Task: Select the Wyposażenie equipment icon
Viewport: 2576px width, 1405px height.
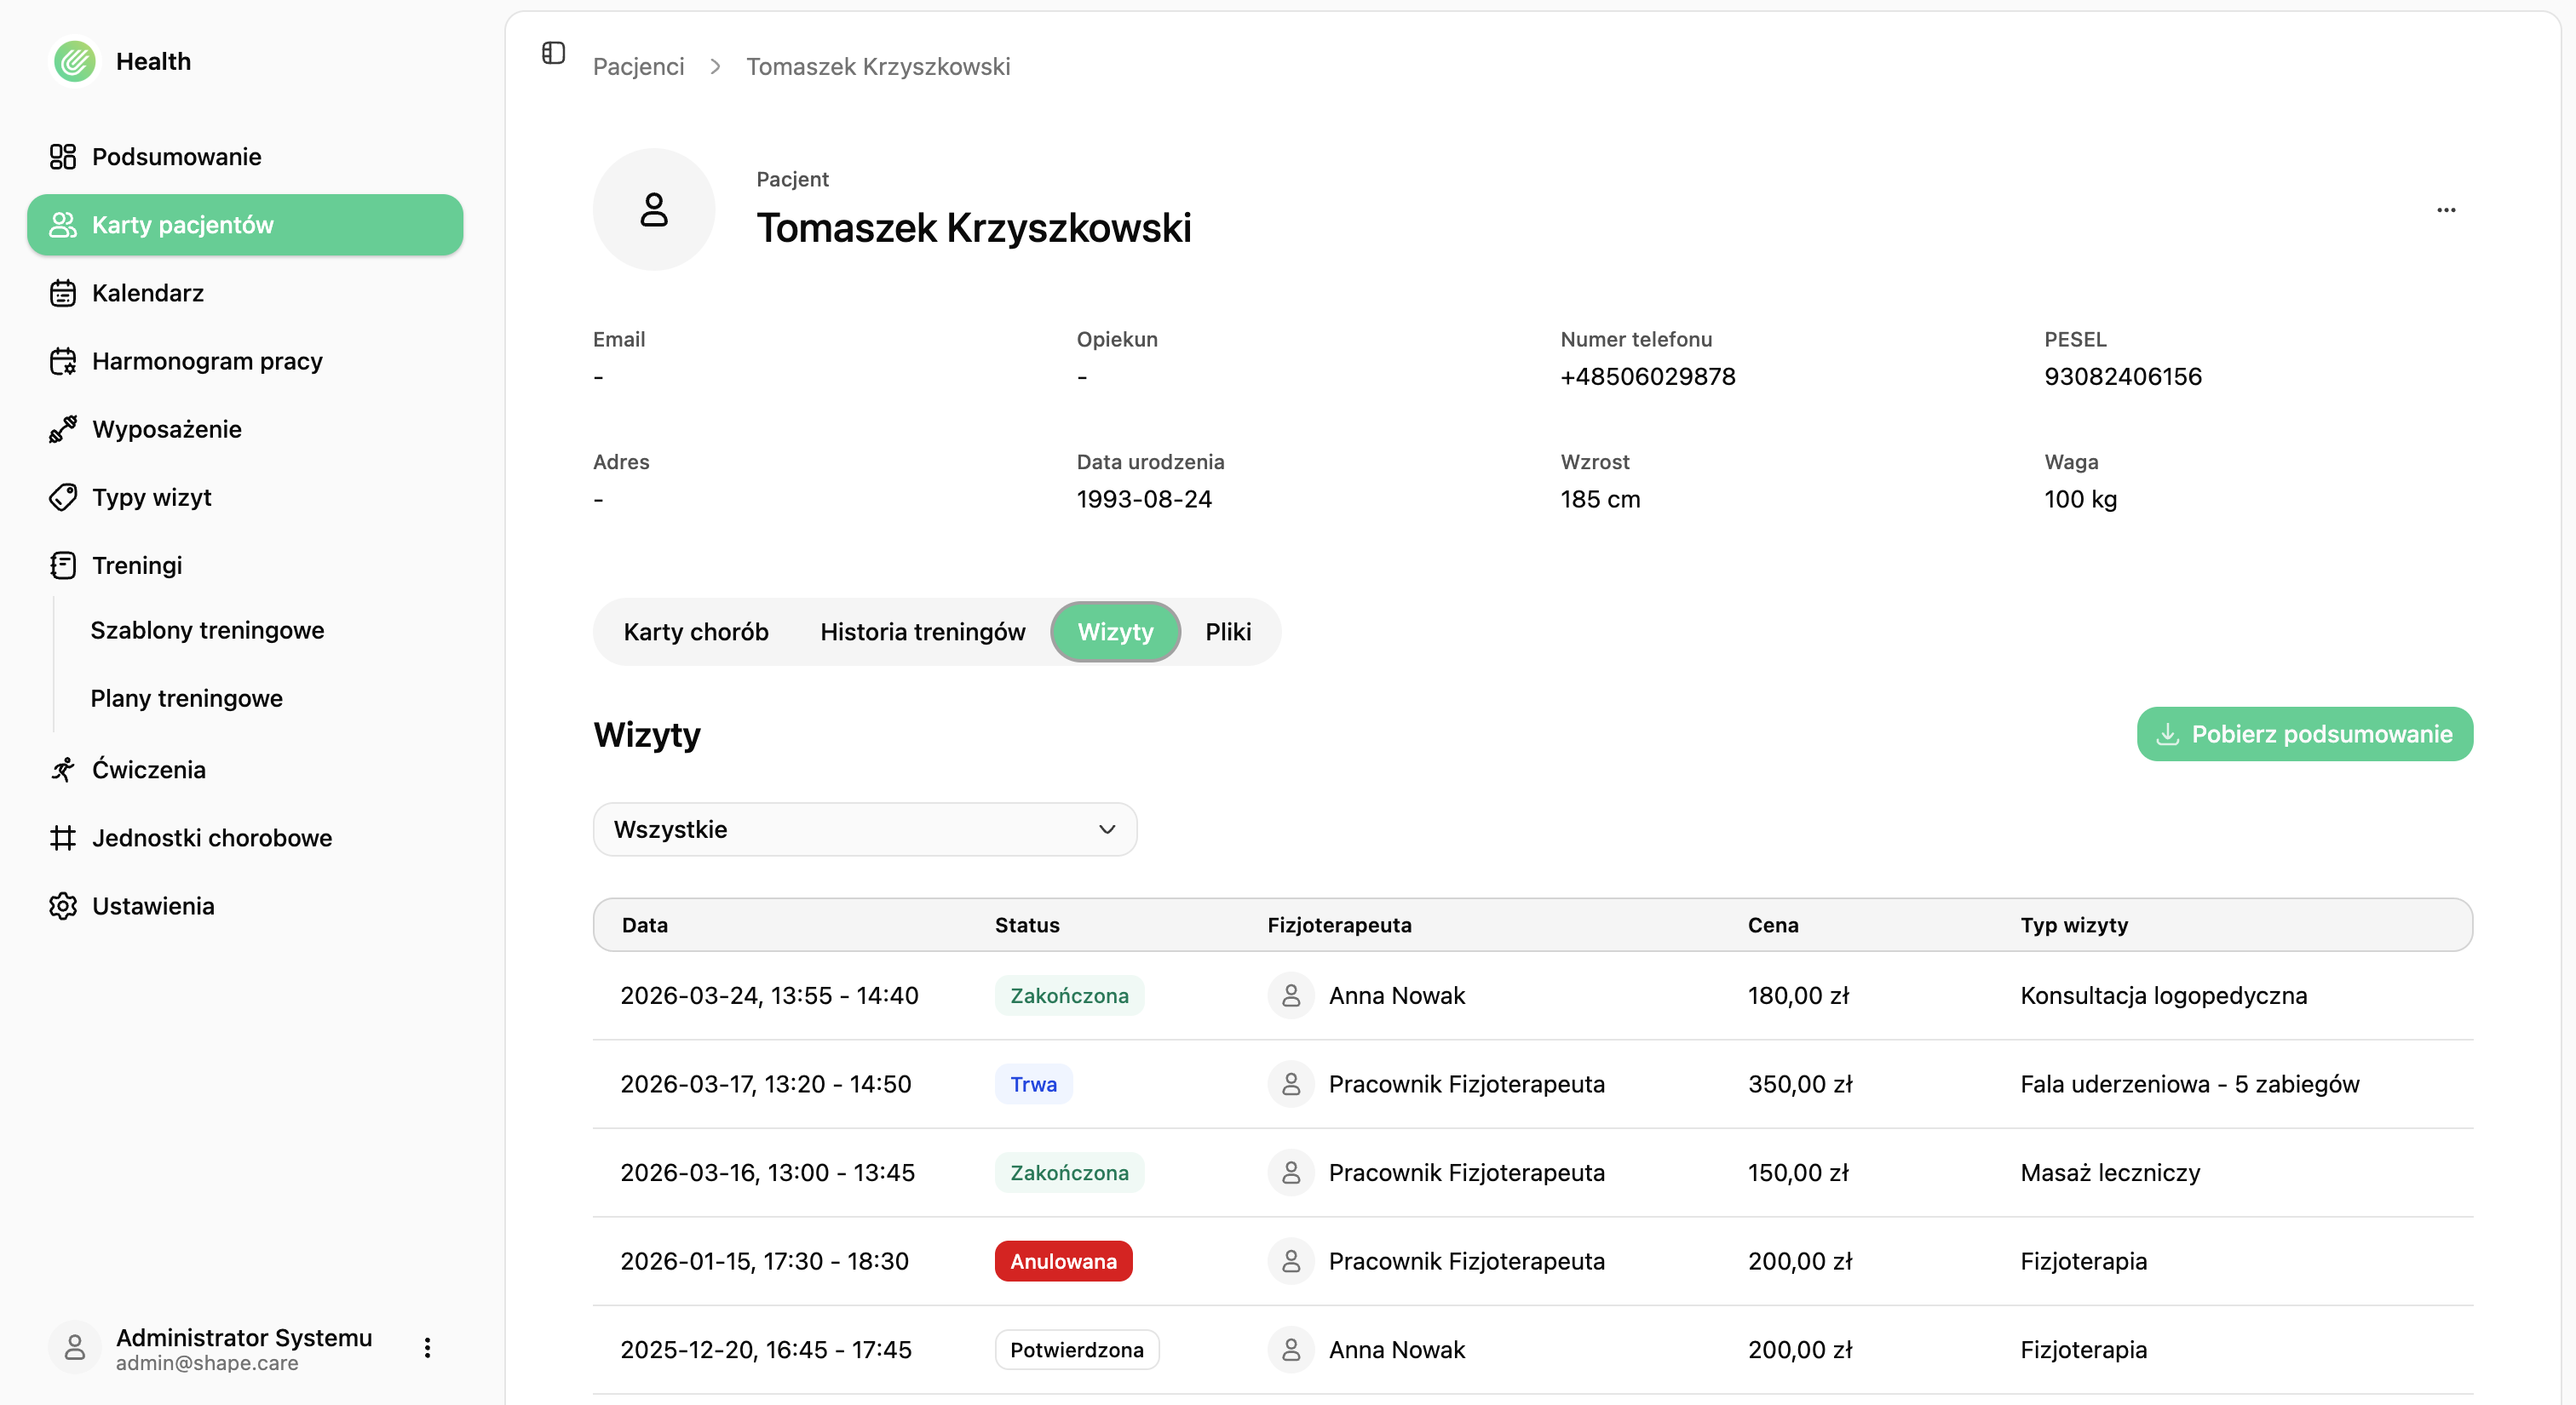Action: coord(62,428)
